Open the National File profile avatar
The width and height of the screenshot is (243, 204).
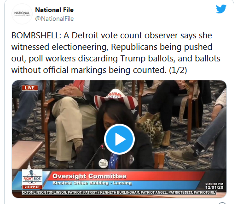click(22, 14)
